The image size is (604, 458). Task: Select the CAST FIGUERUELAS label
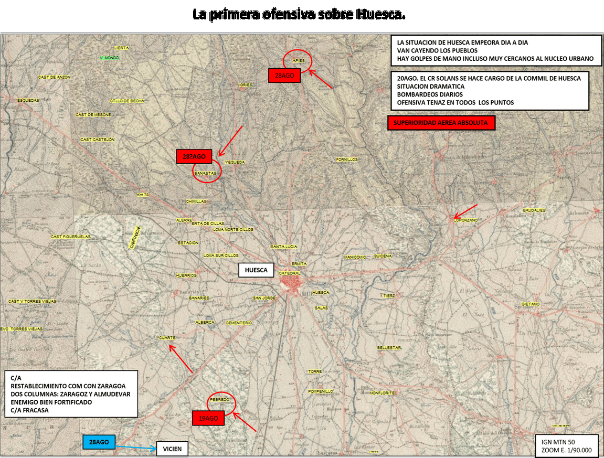click(x=71, y=237)
